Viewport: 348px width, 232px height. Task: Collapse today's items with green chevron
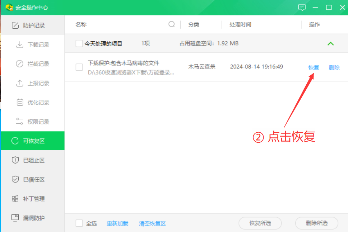[x=330, y=44]
